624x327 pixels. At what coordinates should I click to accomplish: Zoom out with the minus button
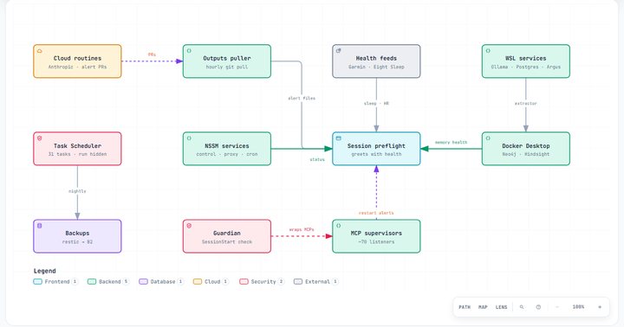557,307
